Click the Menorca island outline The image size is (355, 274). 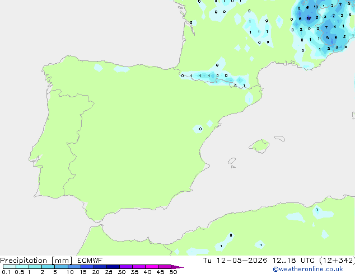280,138
